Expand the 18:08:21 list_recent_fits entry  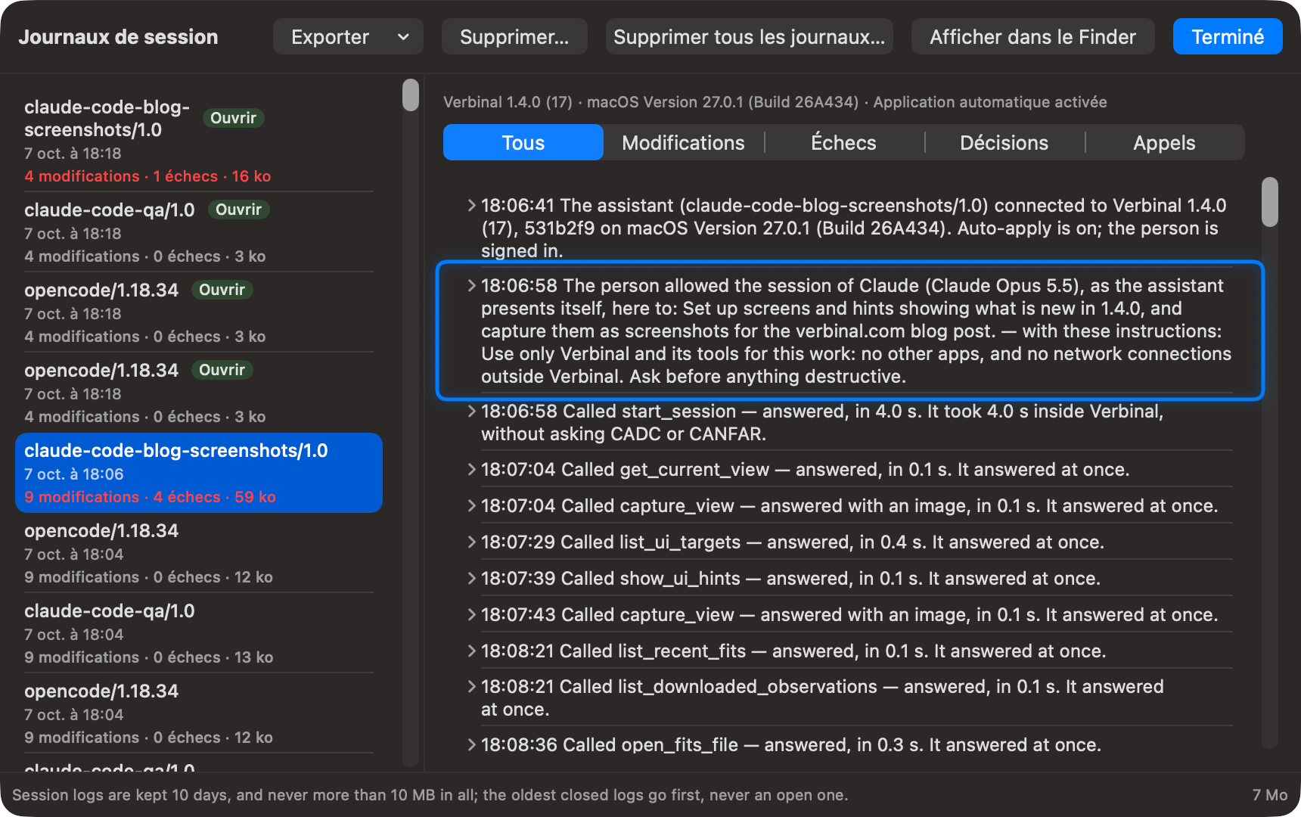tap(471, 651)
